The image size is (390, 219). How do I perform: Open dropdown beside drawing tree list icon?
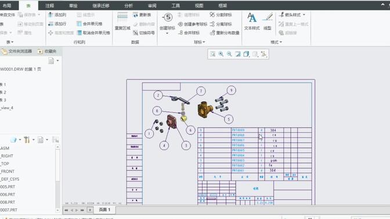pyautogui.click(x=57, y=61)
